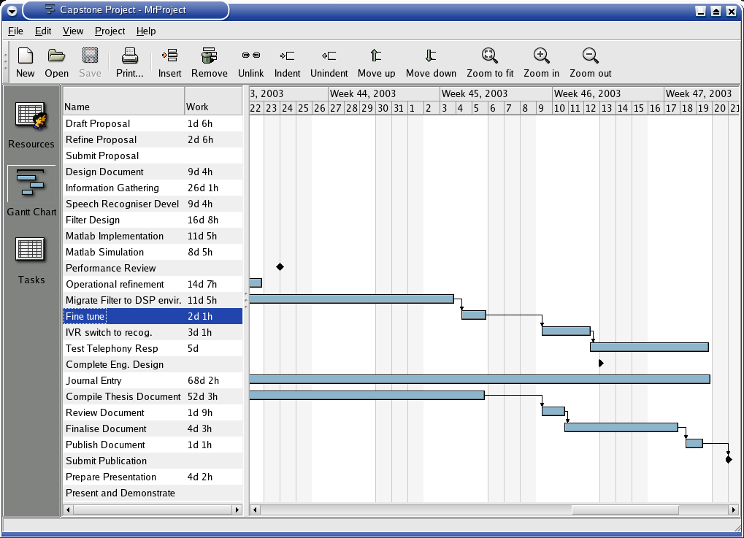Image resolution: width=744 pixels, height=538 pixels.
Task: Switch to the Tasks view
Action: click(x=31, y=261)
